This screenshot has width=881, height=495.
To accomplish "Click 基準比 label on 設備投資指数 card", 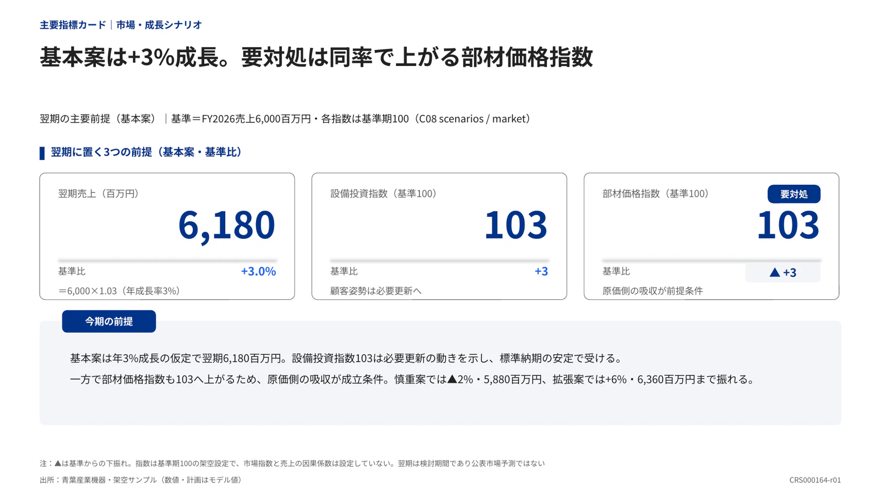I will coord(344,271).
